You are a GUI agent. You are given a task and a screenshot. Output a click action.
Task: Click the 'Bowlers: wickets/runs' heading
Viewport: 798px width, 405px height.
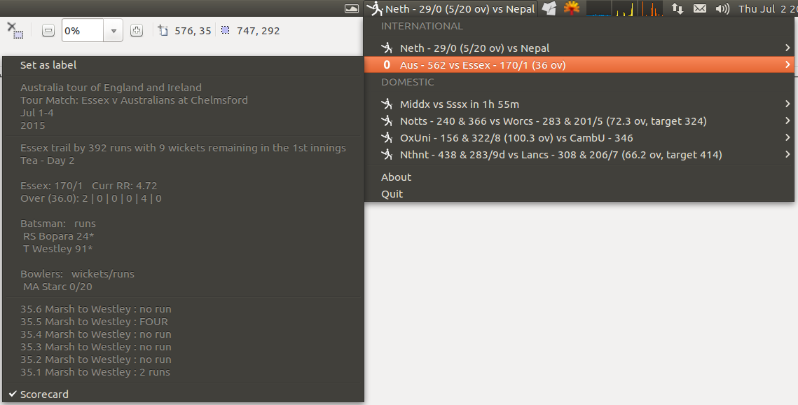(x=77, y=274)
